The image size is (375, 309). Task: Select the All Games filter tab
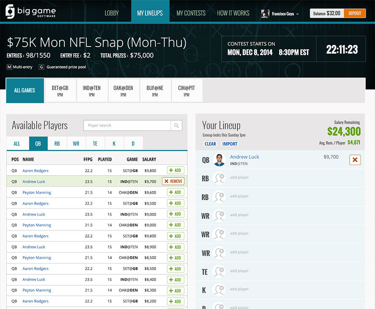tap(25, 91)
